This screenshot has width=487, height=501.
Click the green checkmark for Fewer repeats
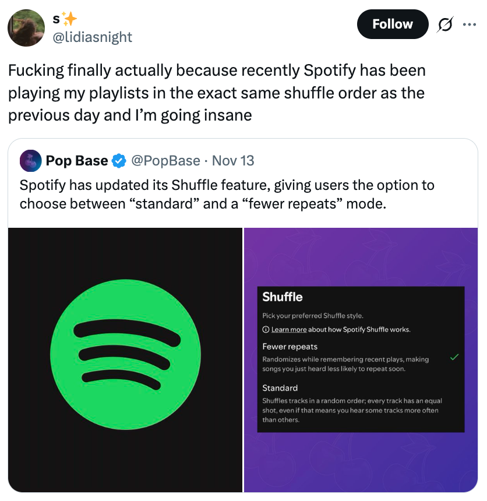[454, 357]
